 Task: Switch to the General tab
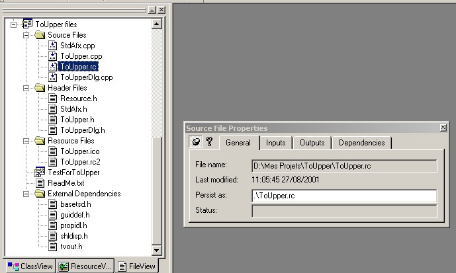[238, 143]
